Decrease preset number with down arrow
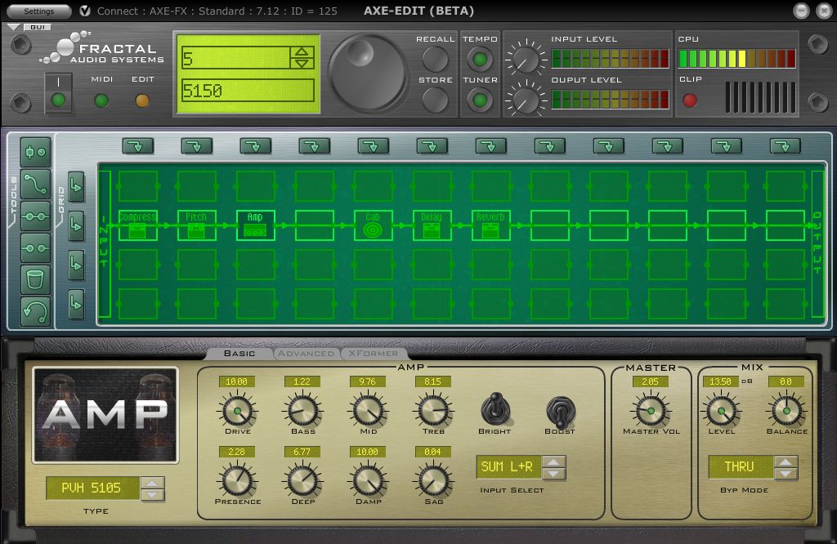Screen dimensions: 837x544 coord(302,63)
